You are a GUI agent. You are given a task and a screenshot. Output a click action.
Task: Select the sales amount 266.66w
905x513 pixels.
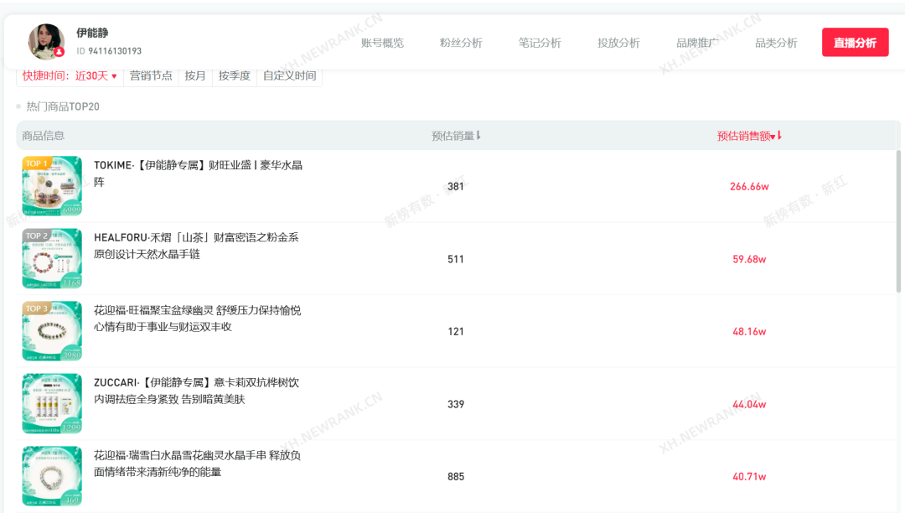tap(749, 186)
